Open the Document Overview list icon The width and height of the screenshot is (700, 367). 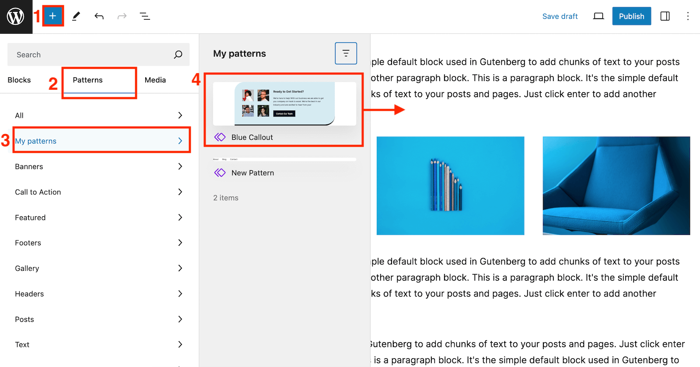[145, 16]
